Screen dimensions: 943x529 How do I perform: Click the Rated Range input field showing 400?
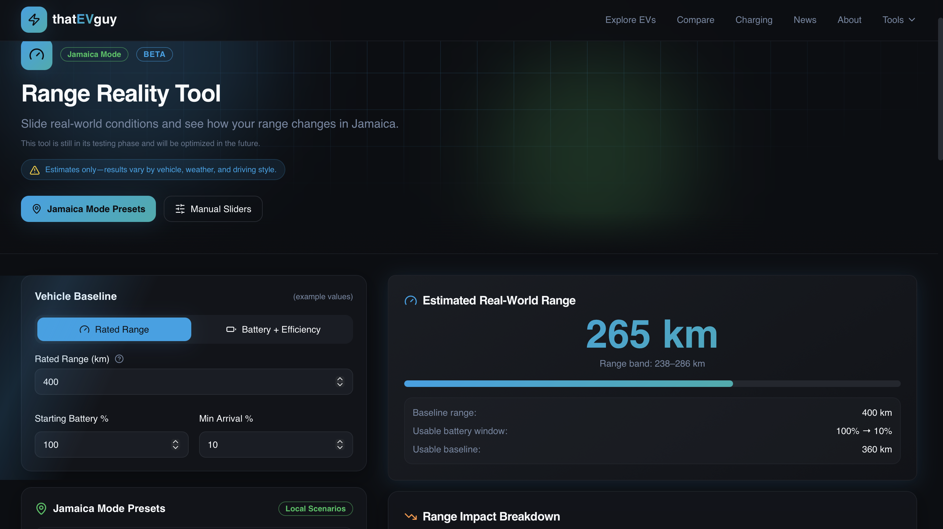coord(194,382)
